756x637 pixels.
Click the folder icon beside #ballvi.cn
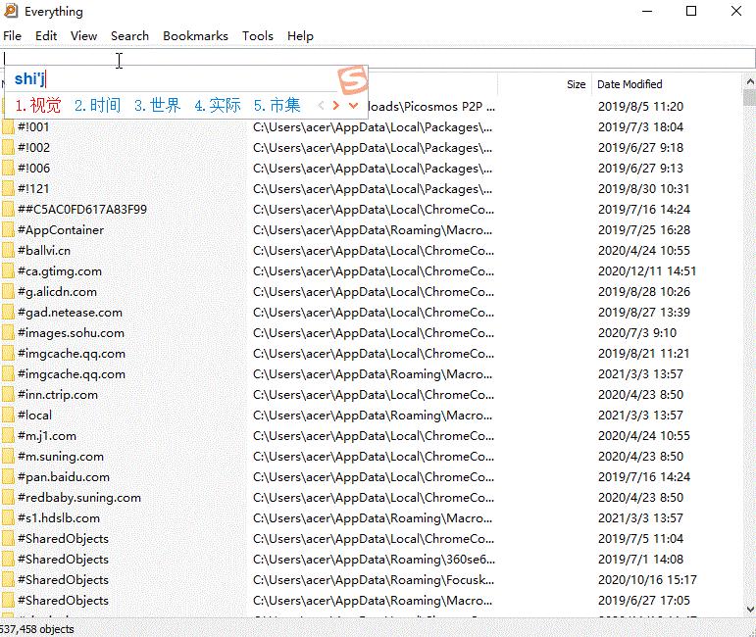click(8, 251)
